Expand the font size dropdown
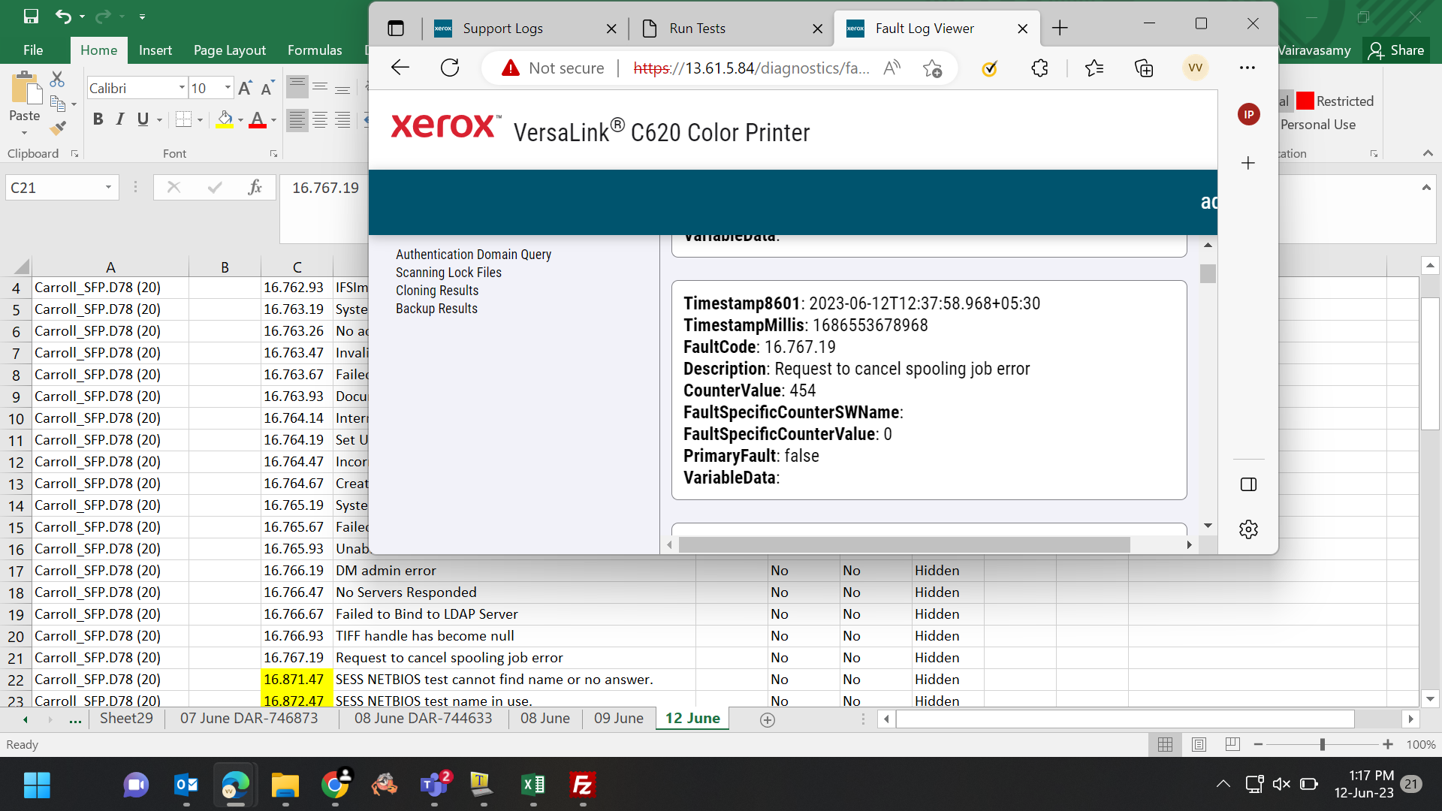The width and height of the screenshot is (1442, 811). tap(228, 88)
